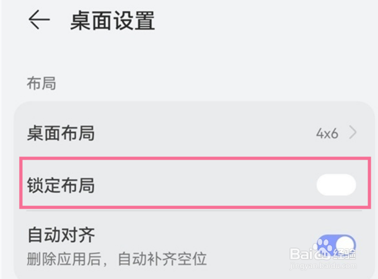Open the jingyan.baidu.com watermark link
The width and height of the screenshot is (378, 279).
(x=323, y=266)
